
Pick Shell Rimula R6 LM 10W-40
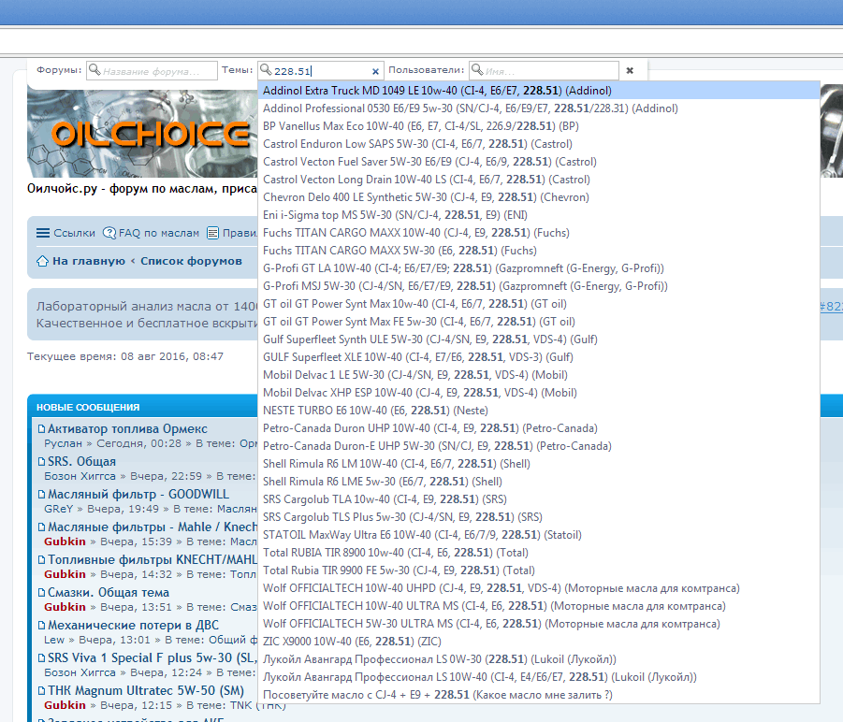[x=539, y=463]
